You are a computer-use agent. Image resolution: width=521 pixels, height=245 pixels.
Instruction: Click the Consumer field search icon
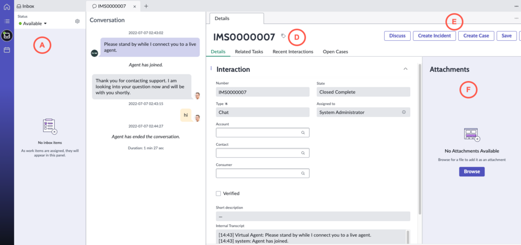303,173
